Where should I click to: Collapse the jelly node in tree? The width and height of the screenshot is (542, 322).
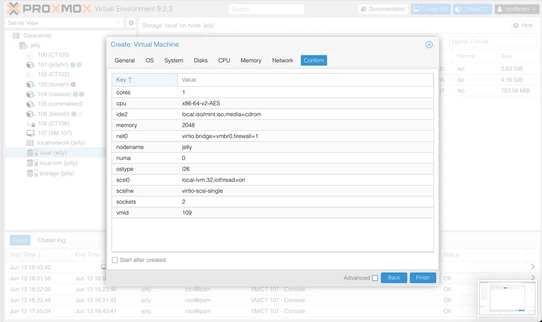tap(16, 45)
